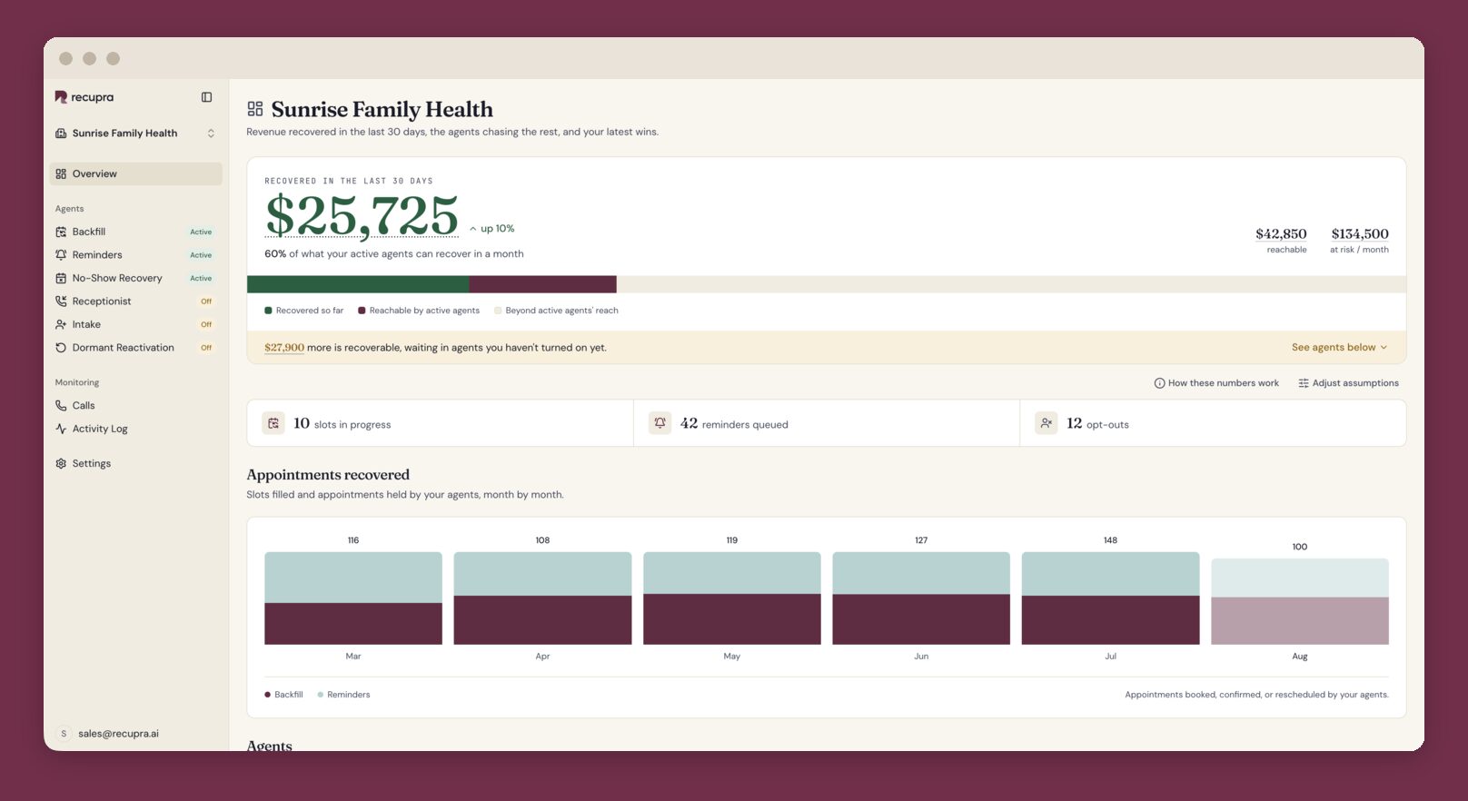Click the maroon Reachable bar segment
This screenshot has width=1468, height=801.
543,284
